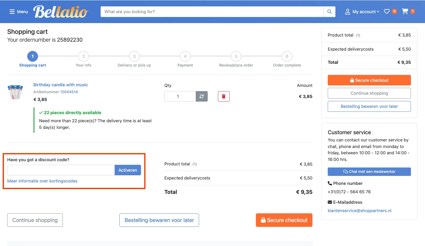Viewport: 425px width, 246px height.
Task: Click the phone icon next to Phone number
Action: pyautogui.click(x=330, y=183)
